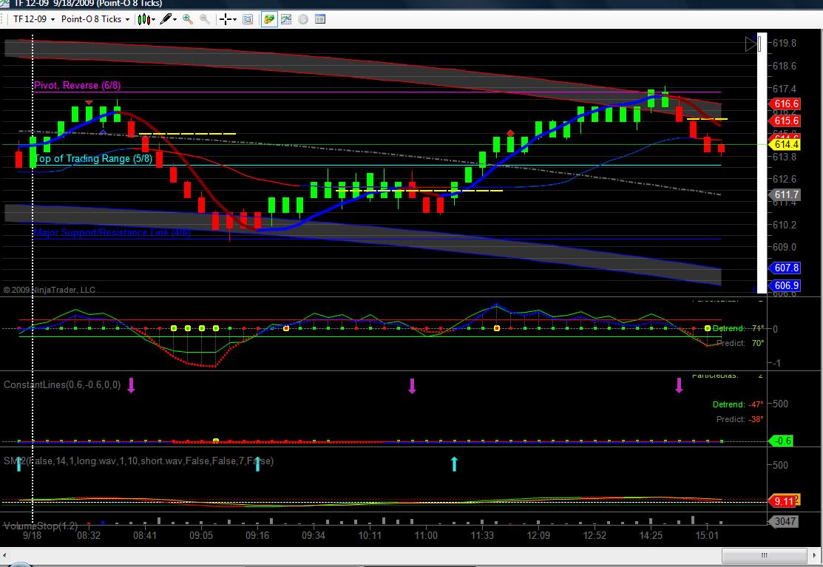Open the Point-O 8 Ticks interval dropdown
Image resolution: width=823 pixels, height=567 pixels.
(95, 19)
